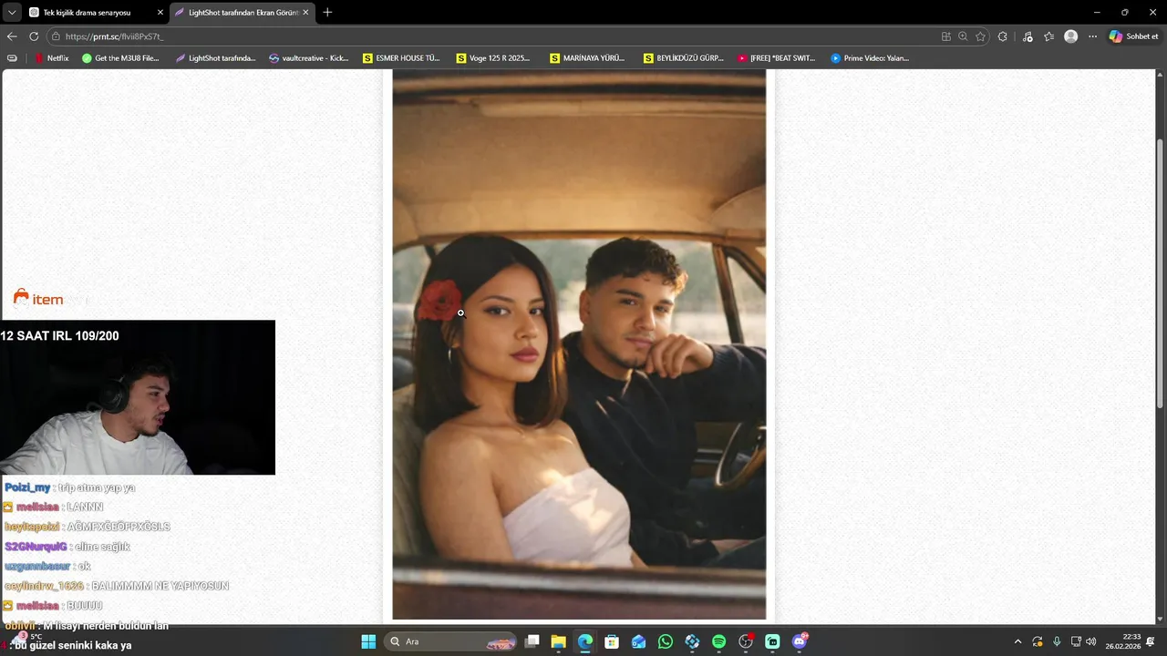Open WhatsApp from the taskbar
This screenshot has height=656, width=1167.
click(666, 641)
